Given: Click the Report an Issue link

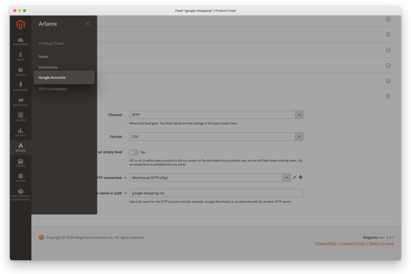Looking at the screenshot, I should point(381,243).
